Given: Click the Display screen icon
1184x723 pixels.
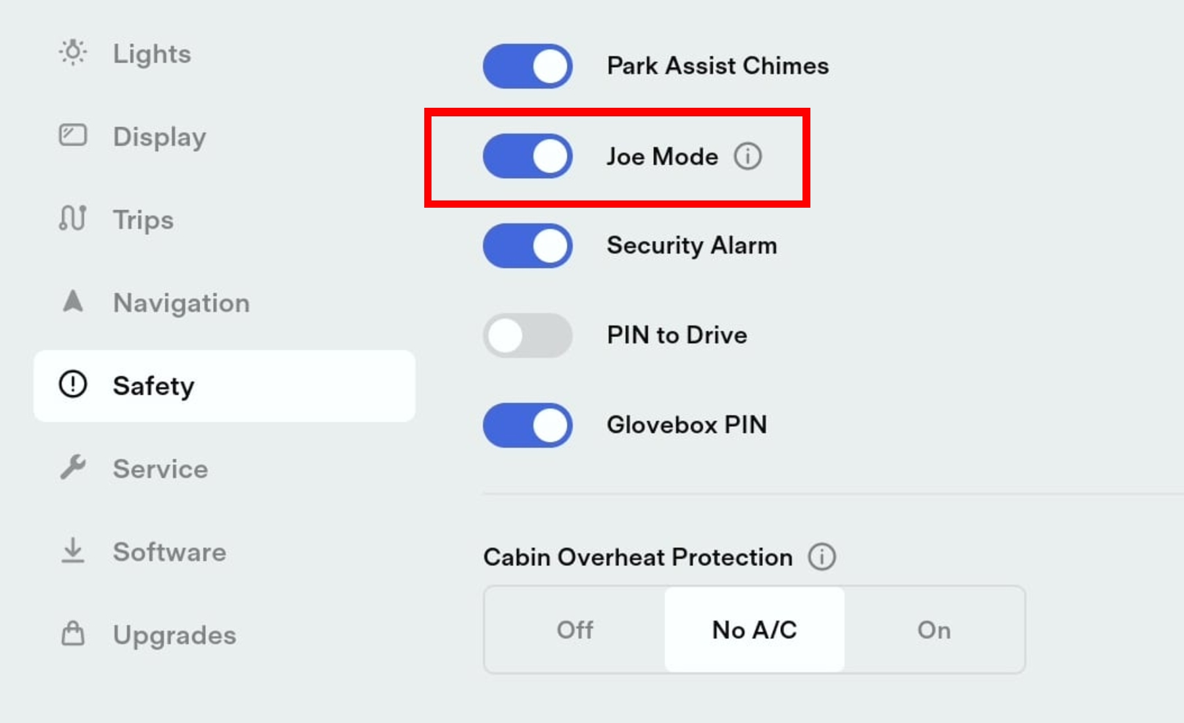Looking at the screenshot, I should tap(72, 135).
